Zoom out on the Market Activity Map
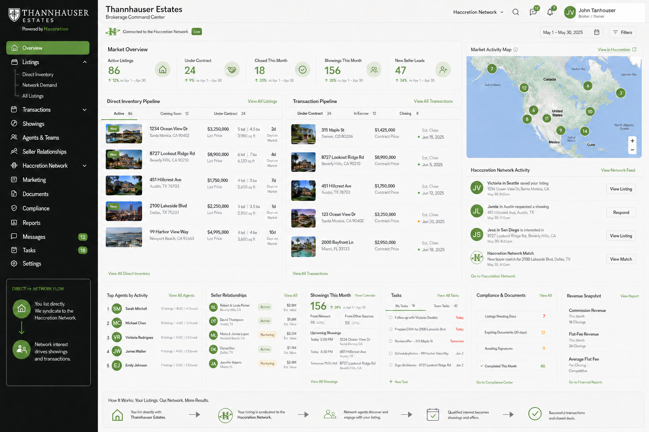Screen dimensions: 649x432 pos(632,150)
